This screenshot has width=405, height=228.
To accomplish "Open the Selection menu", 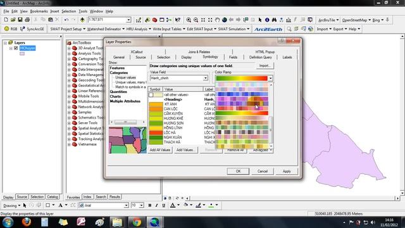I will [69, 11].
